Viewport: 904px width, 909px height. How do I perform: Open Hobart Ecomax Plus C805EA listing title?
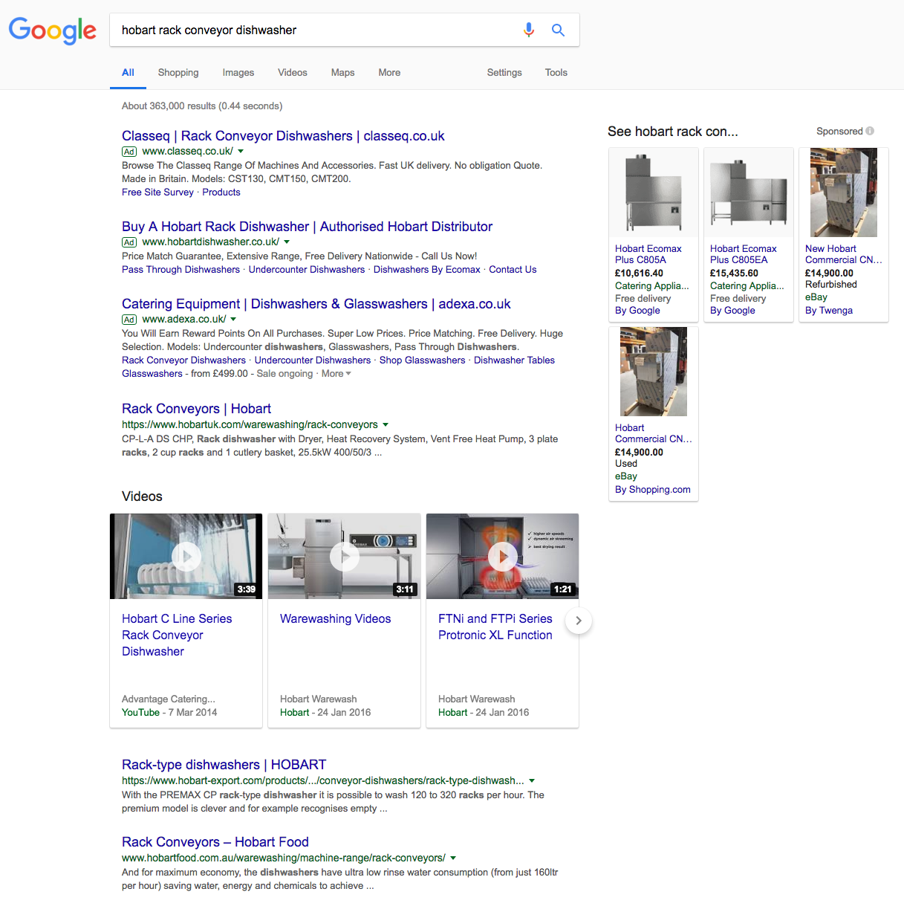[x=743, y=254]
